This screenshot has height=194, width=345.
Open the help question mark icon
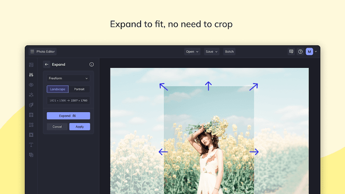tap(300, 52)
